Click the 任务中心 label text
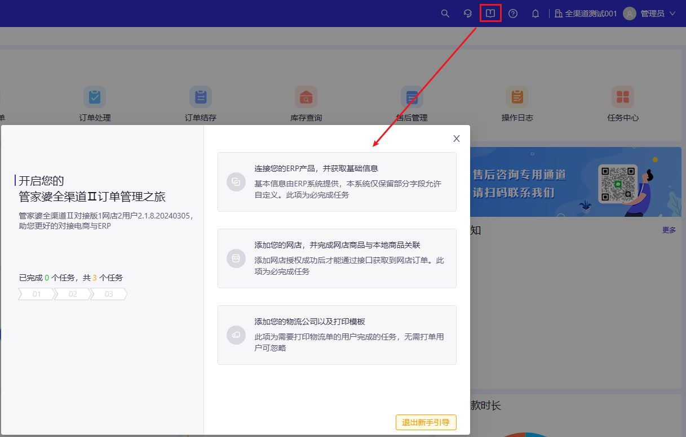 click(623, 118)
